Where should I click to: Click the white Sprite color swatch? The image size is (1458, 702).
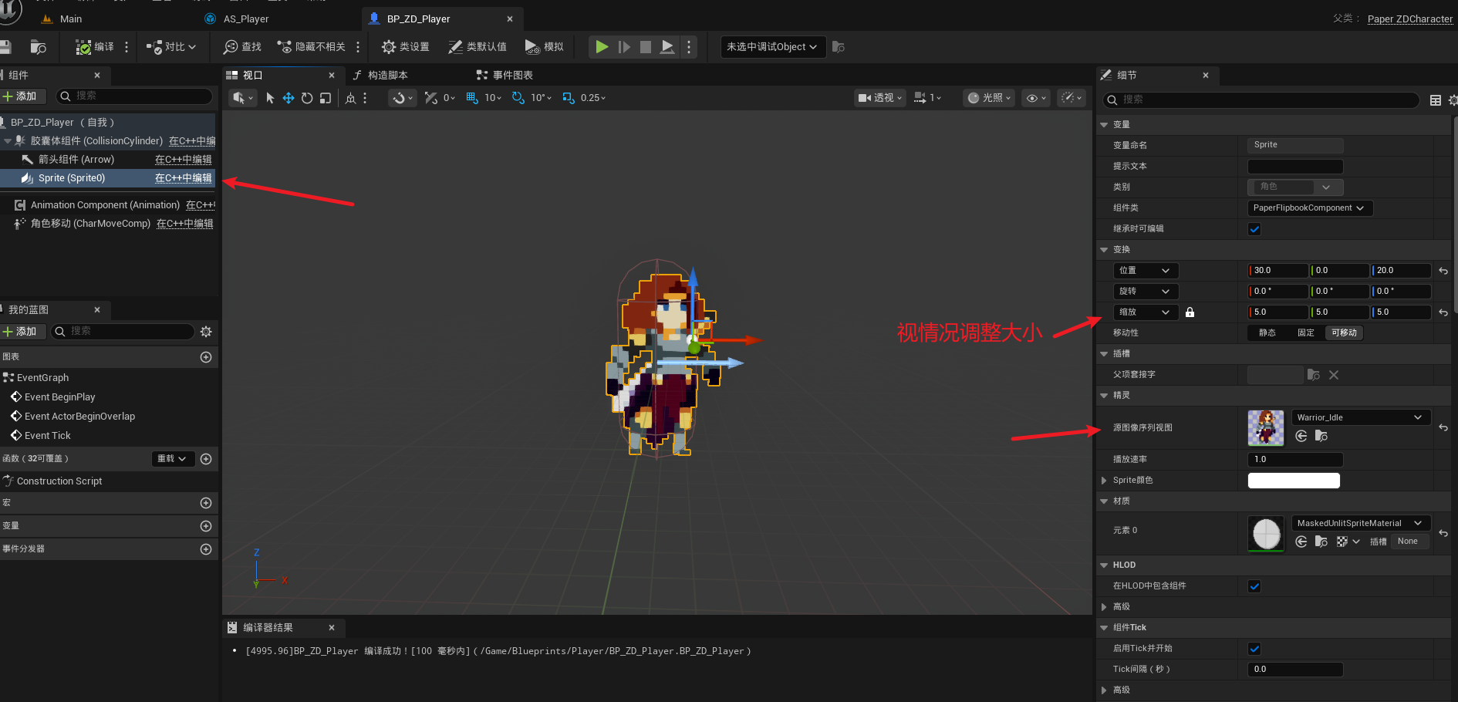pyautogui.click(x=1294, y=481)
